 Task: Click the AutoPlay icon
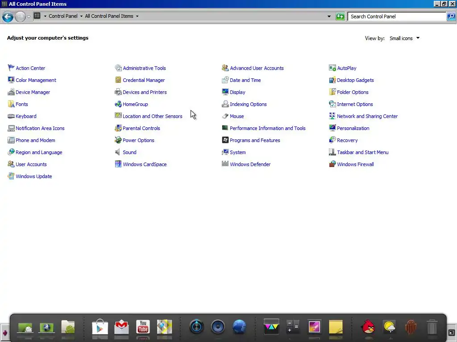[332, 68]
